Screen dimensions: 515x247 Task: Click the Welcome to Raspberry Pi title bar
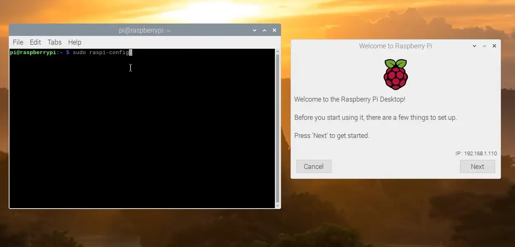click(x=395, y=46)
